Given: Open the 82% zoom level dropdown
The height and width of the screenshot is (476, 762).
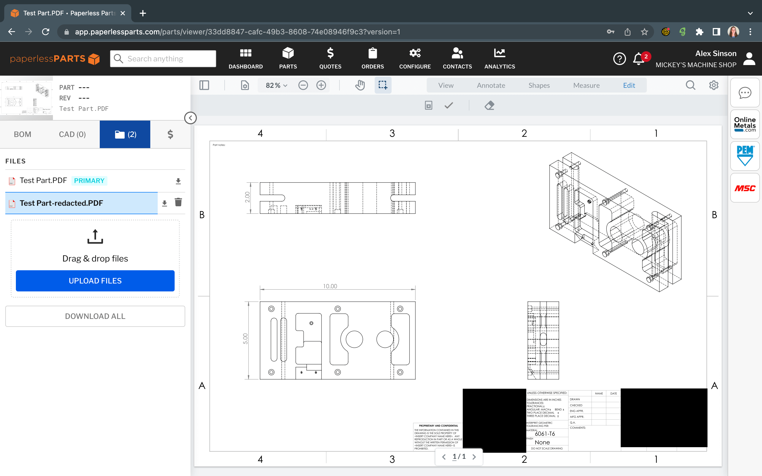Looking at the screenshot, I should click(x=276, y=85).
